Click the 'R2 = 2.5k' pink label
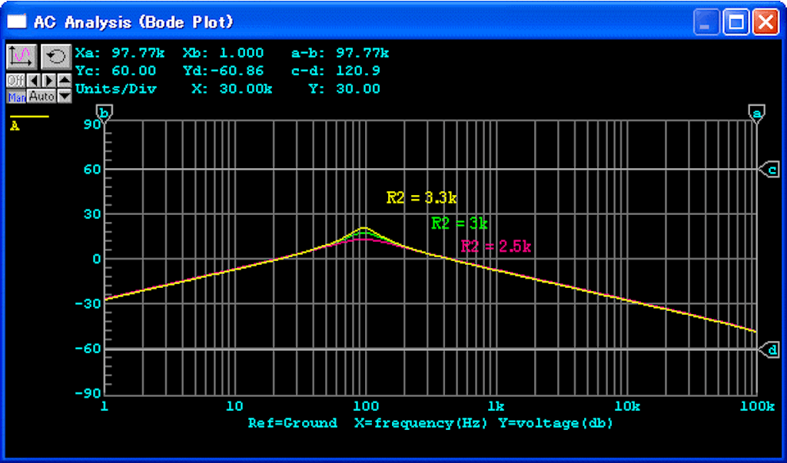 (x=496, y=246)
